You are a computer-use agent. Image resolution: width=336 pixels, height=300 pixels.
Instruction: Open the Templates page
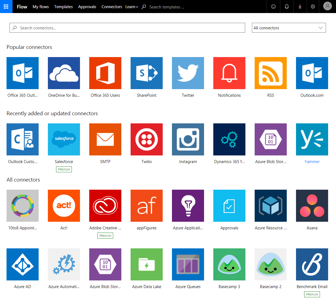coord(63,7)
